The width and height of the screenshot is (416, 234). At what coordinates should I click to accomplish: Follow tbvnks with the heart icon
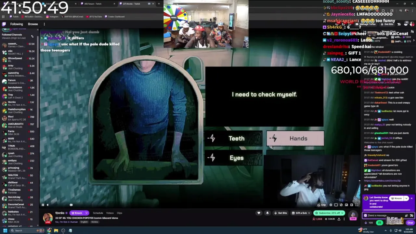click(x=259, y=213)
